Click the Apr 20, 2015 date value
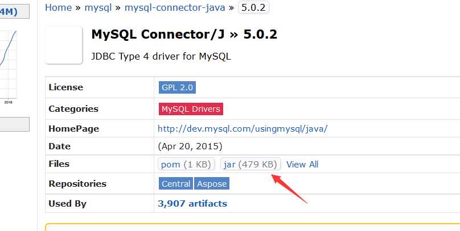The height and width of the screenshot is (231, 460). (190, 146)
